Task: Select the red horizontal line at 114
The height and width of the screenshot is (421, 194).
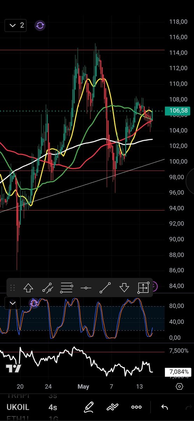Action: tap(82, 50)
